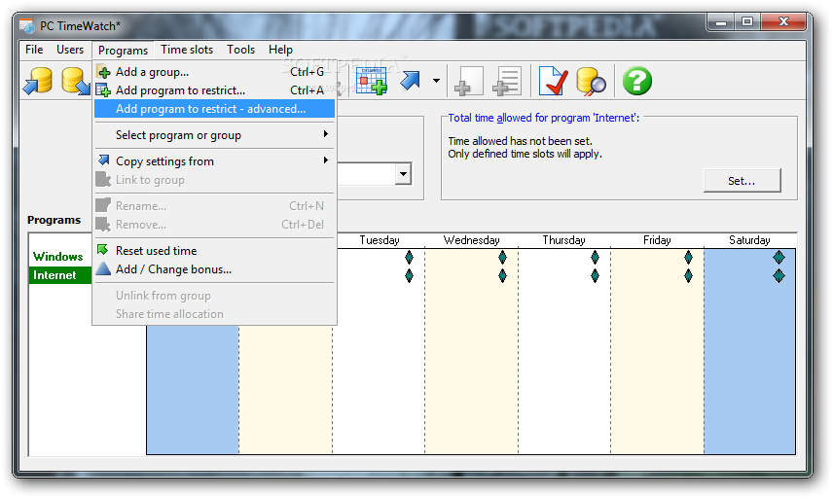Expand Copy settings from submenu

pyautogui.click(x=215, y=160)
